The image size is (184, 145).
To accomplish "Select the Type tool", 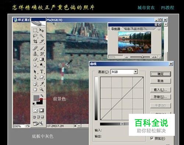I will point(42,72).
